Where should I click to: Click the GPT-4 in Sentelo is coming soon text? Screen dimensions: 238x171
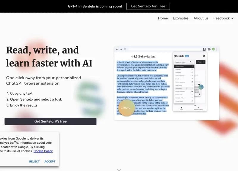click(95, 6)
